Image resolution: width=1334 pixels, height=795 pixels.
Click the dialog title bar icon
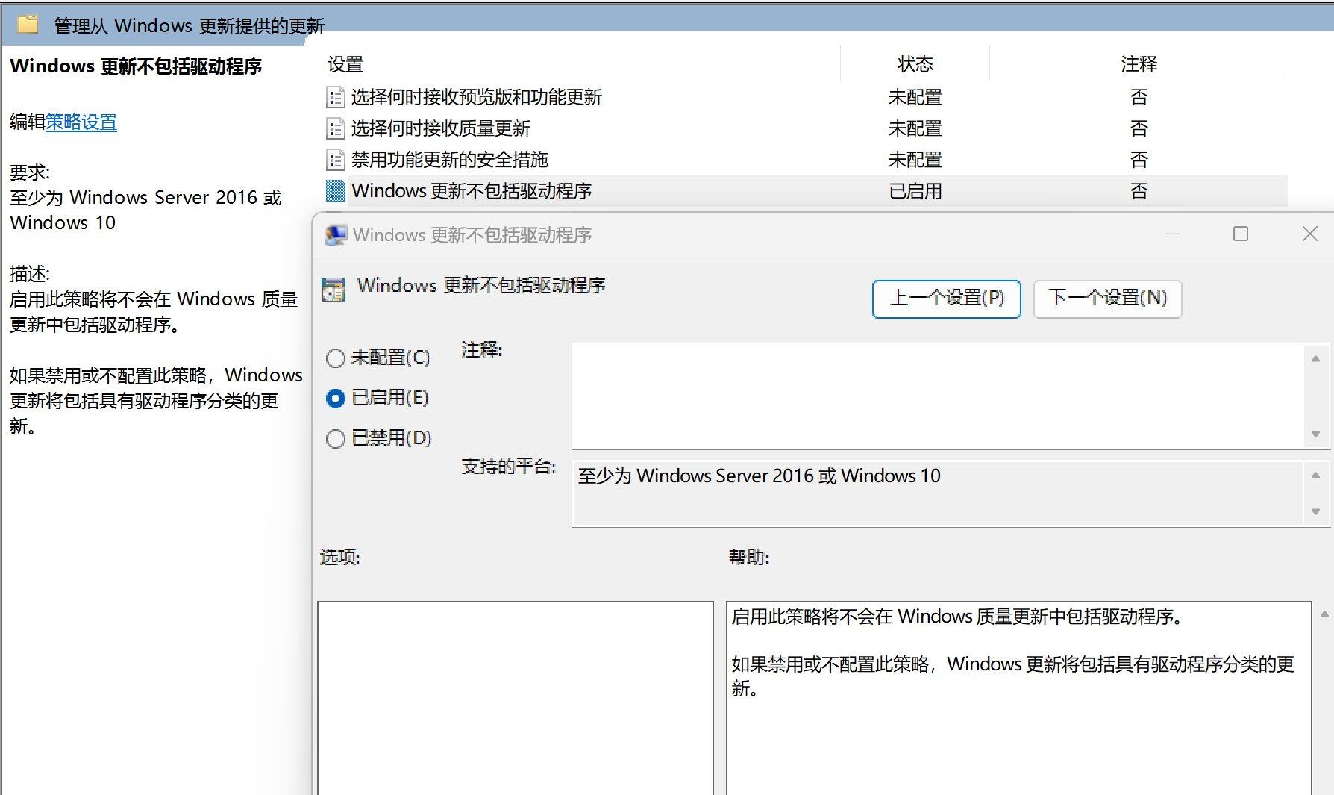click(x=336, y=235)
